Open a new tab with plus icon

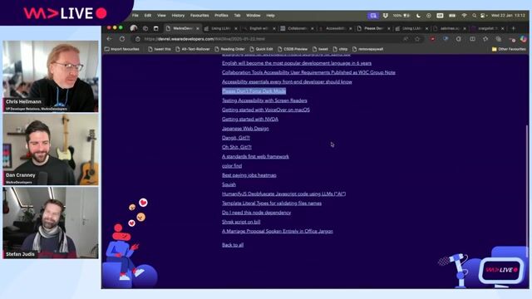[514, 28]
